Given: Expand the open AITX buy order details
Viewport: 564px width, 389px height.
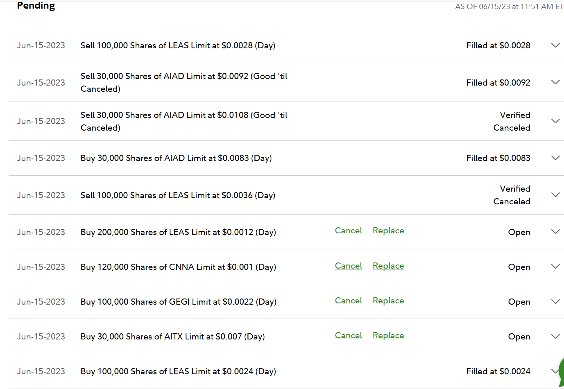Looking at the screenshot, I should [x=555, y=337].
